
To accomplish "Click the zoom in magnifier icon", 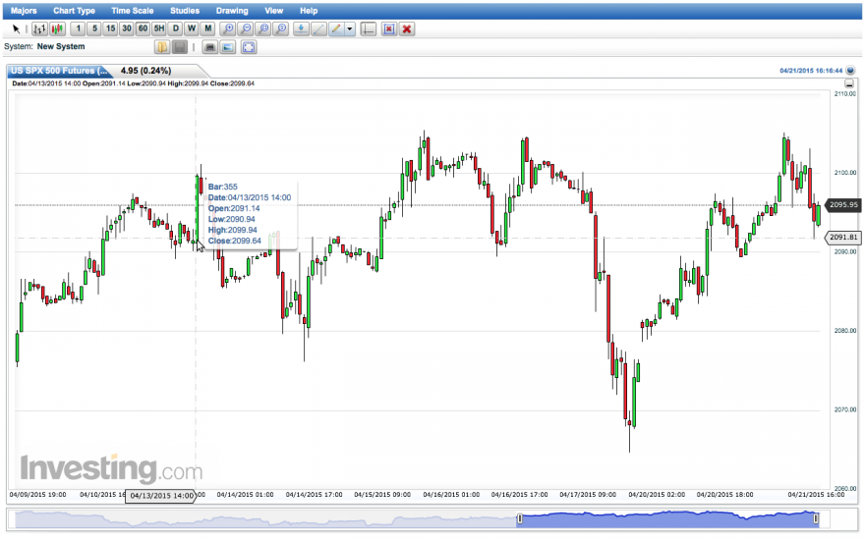I will coord(227,29).
